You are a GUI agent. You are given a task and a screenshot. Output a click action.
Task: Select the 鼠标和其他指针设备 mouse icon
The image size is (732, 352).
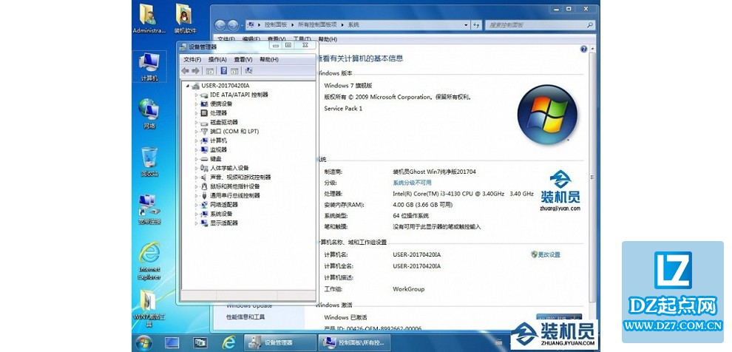[204, 186]
